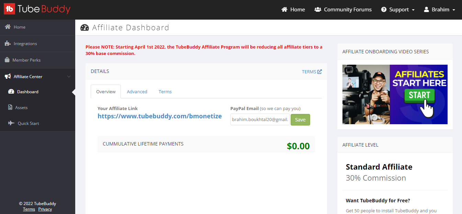Open the footer Privacy link
462x214 pixels.
(x=45, y=209)
